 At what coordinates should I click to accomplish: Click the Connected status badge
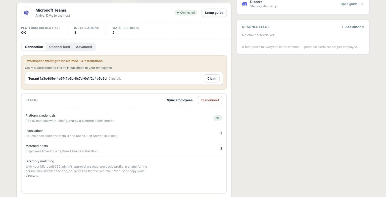pos(186,13)
